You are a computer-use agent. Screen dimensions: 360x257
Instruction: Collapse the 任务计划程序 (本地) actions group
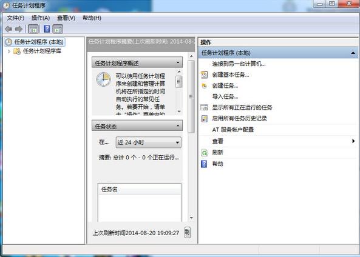click(x=353, y=53)
